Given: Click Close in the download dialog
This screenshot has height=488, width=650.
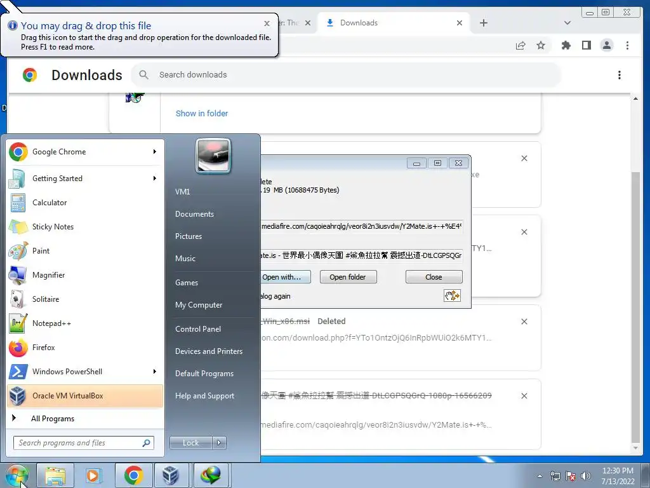Looking at the screenshot, I should [434, 277].
